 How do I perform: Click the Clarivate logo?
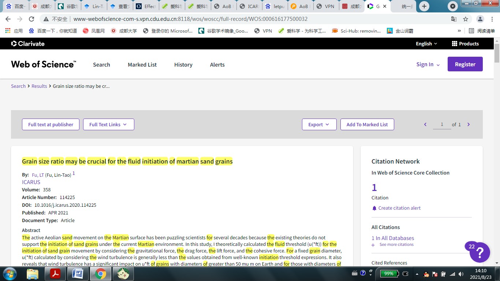pos(28,44)
